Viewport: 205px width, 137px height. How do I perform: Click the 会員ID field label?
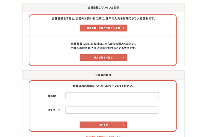tap(52, 96)
